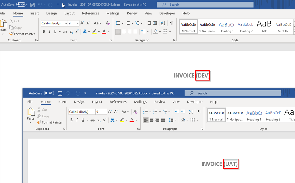Click Justify in front UAT window
Image resolution: width=295 pixels, height=183 pixels.
tap(163, 120)
